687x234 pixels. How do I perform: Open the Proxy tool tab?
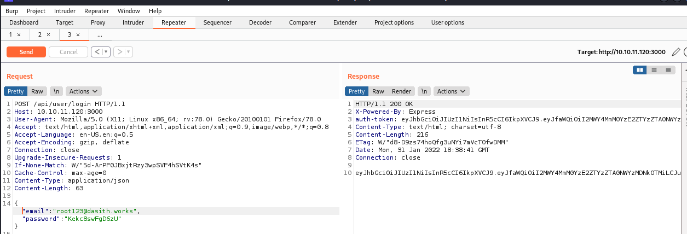pos(98,22)
